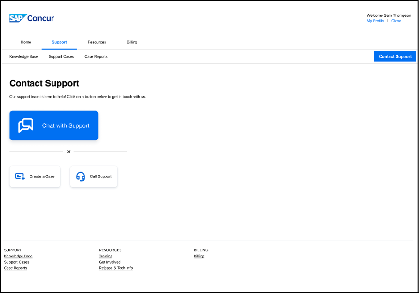Select Create a Case
419x293 pixels.
[x=35, y=176]
